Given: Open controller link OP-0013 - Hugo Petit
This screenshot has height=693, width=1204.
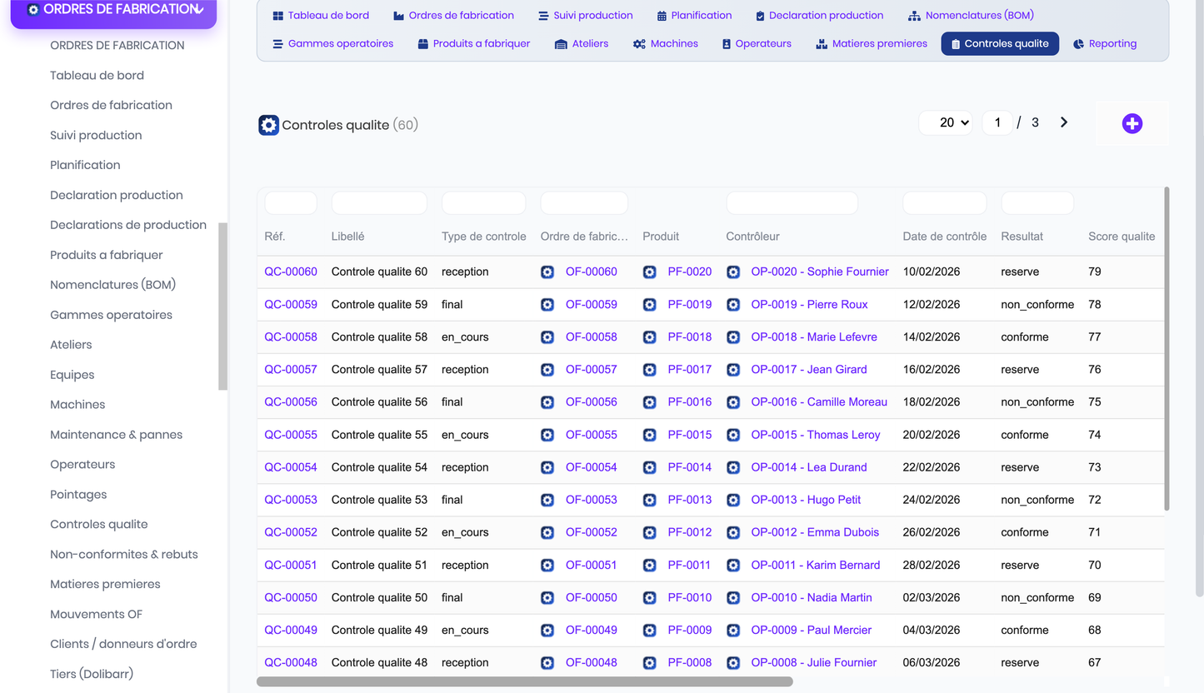Looking at the screenshot, I should 806,500.
